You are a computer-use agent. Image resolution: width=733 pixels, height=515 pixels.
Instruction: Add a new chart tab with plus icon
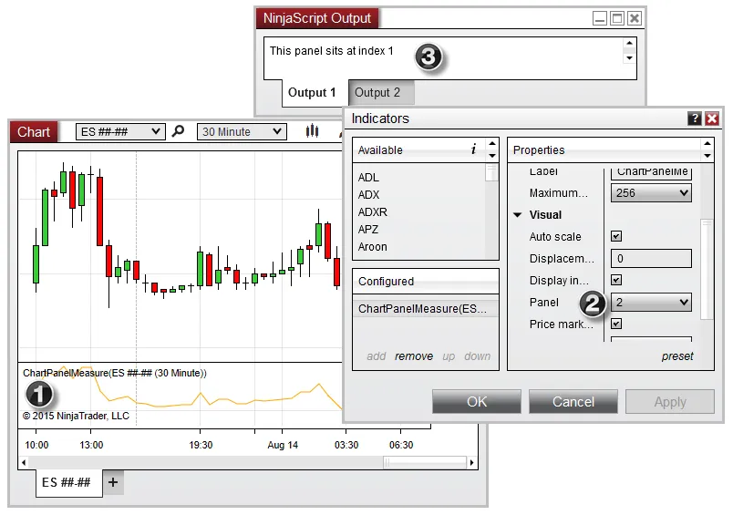click(x=113, y=482)
